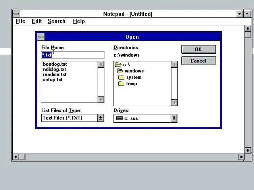Select readme.txt from the file list
This screenshot has height=190, width=254.
click(55, 74)
